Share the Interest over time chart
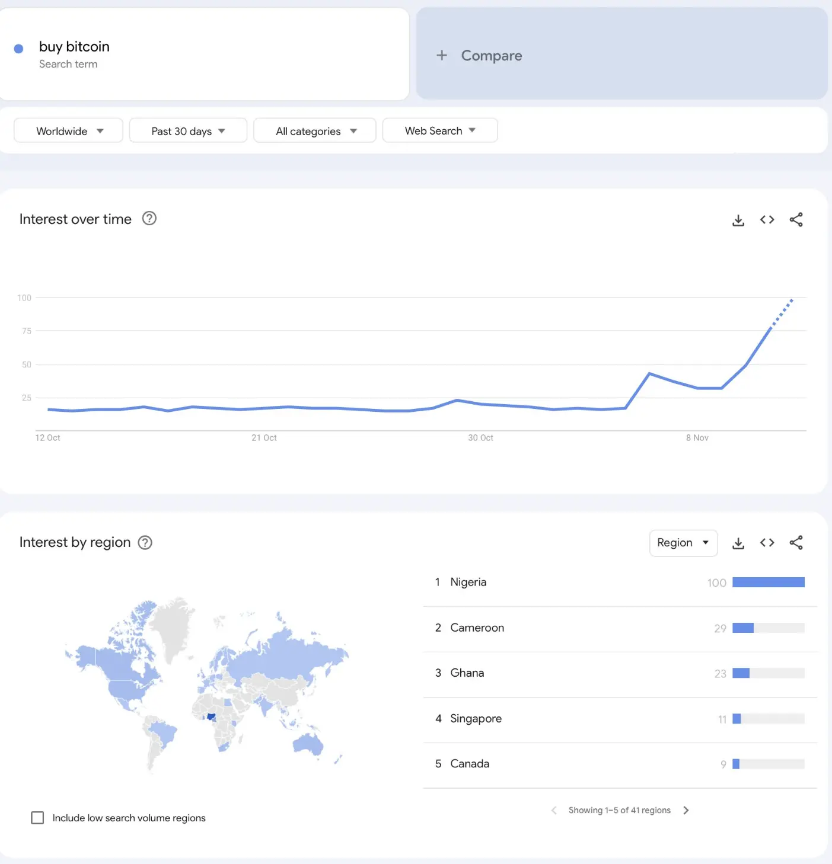832x864 pixels. pyautogui.click(x=796, y=220)
